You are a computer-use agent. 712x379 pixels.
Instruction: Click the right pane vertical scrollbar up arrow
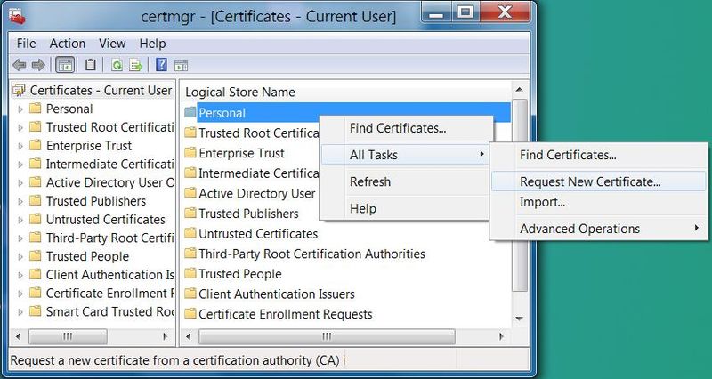520,90
